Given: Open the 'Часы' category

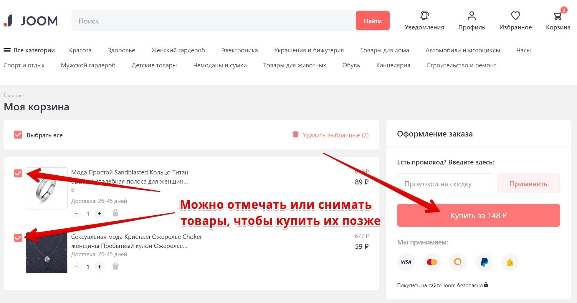Looking at the screenshot, I should pos(524,50).
